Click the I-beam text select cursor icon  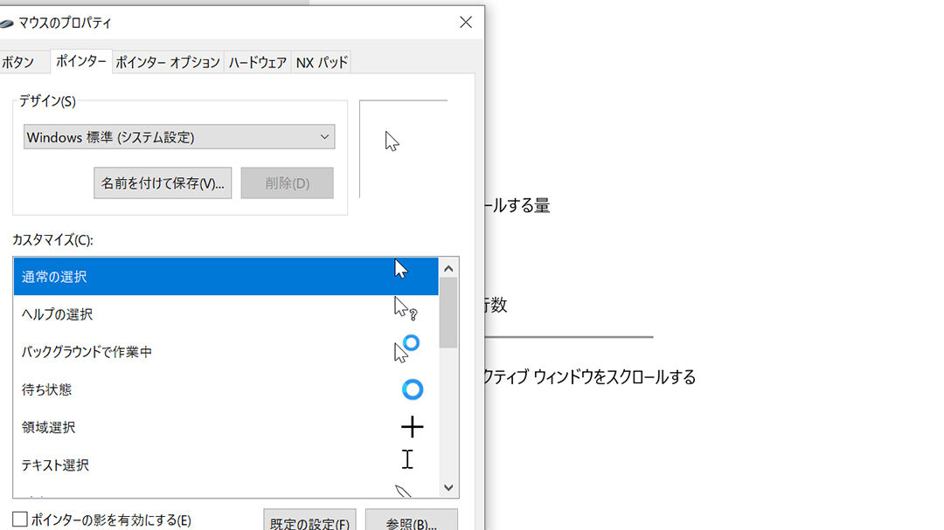pos(407,459)
